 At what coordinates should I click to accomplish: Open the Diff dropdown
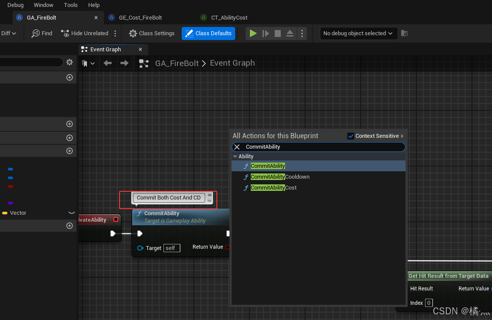pyautogui.click(x=8, y=33)
